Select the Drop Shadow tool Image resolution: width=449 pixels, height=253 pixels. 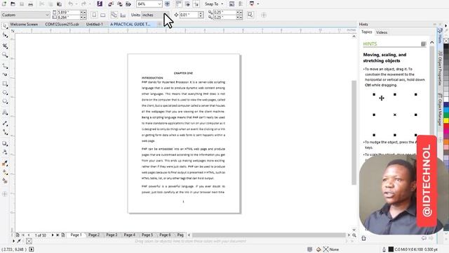(5, 143)
